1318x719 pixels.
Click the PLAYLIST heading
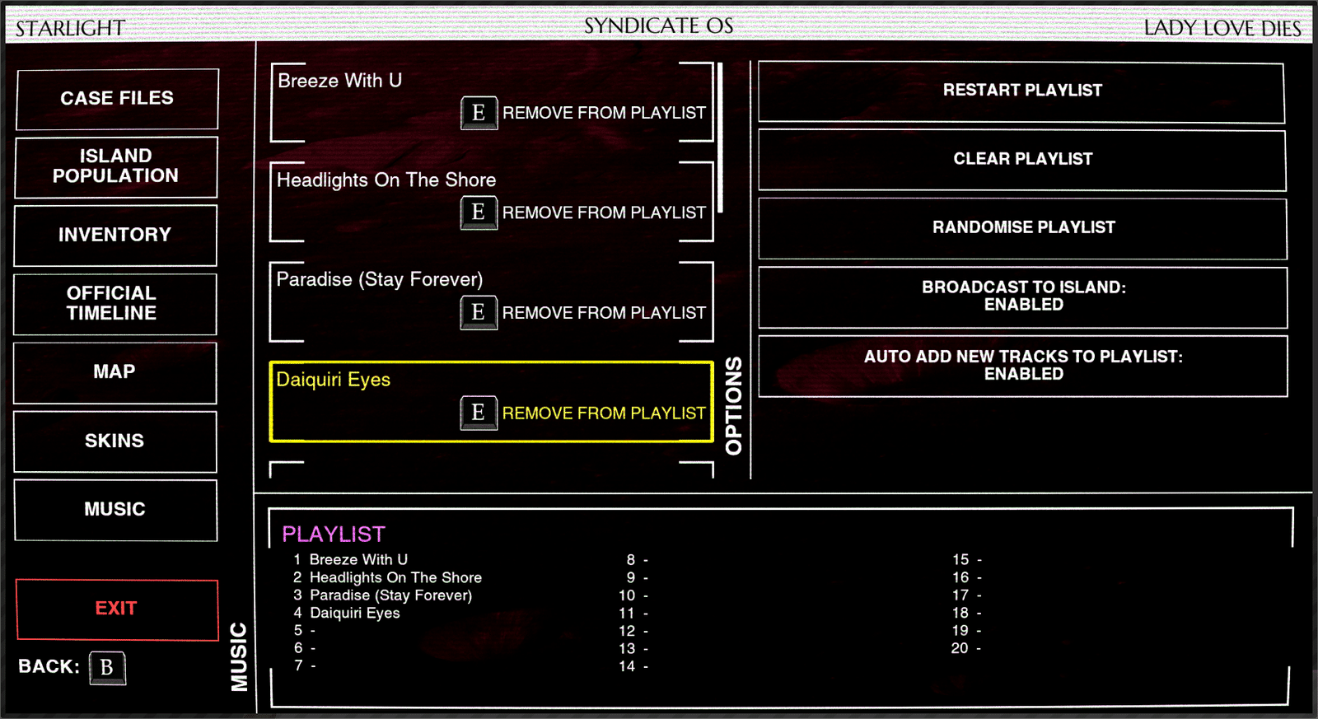click(334, 535)
